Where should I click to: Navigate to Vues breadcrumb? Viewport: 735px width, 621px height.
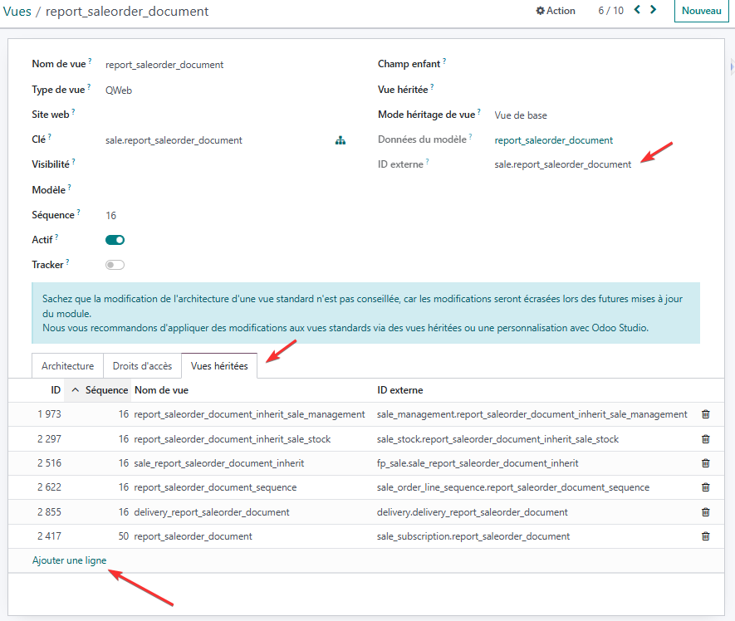(17, 12)
